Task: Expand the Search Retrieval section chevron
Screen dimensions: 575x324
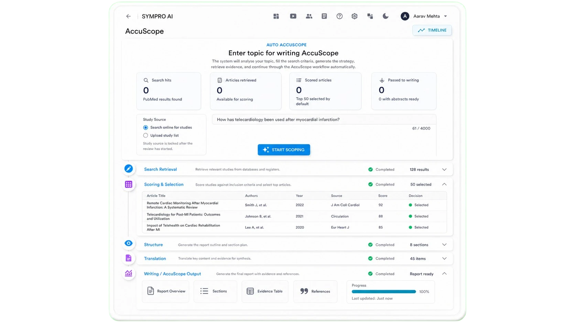Action: point(444,169)
